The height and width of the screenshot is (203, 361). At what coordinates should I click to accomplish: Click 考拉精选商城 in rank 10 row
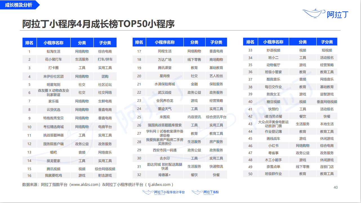tap(54, 127)
